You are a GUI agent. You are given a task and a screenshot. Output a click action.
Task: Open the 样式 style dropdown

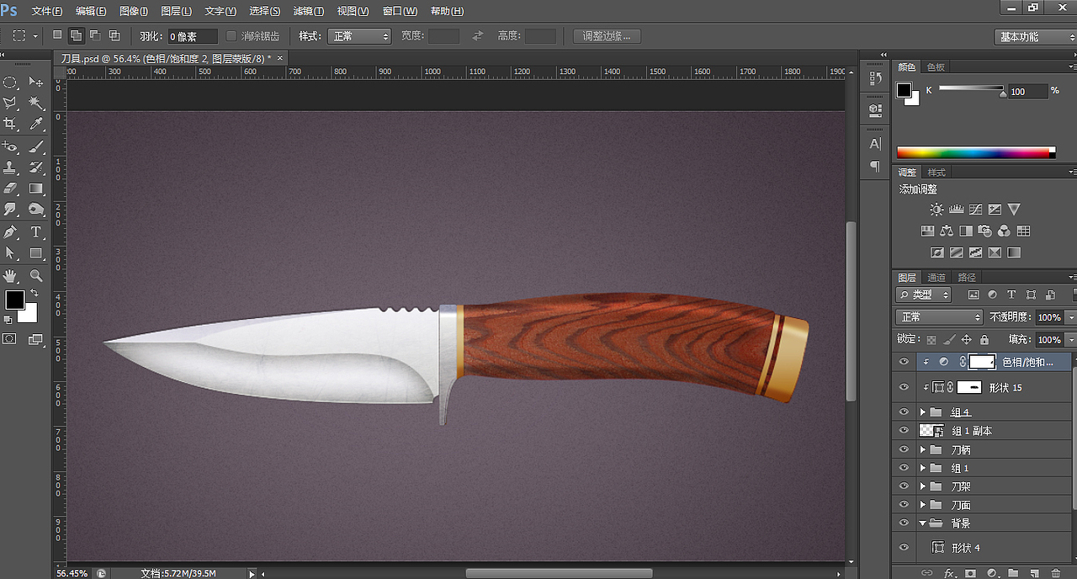point(359,36)
